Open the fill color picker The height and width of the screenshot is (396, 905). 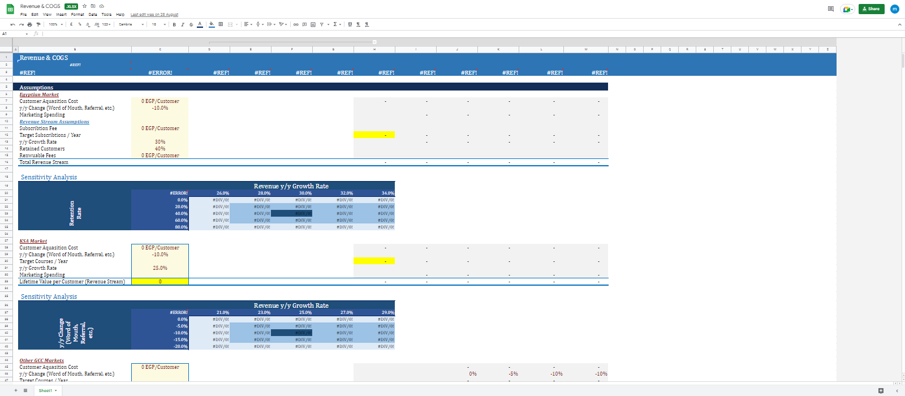(x=212, y=24)
